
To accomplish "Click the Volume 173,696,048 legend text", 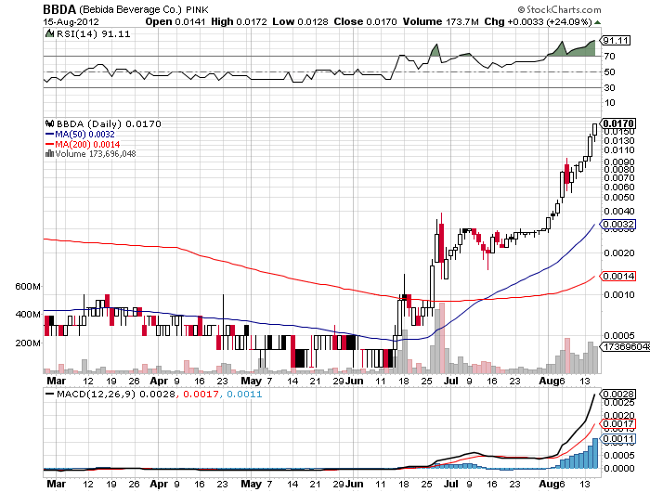I will point(96,154).
